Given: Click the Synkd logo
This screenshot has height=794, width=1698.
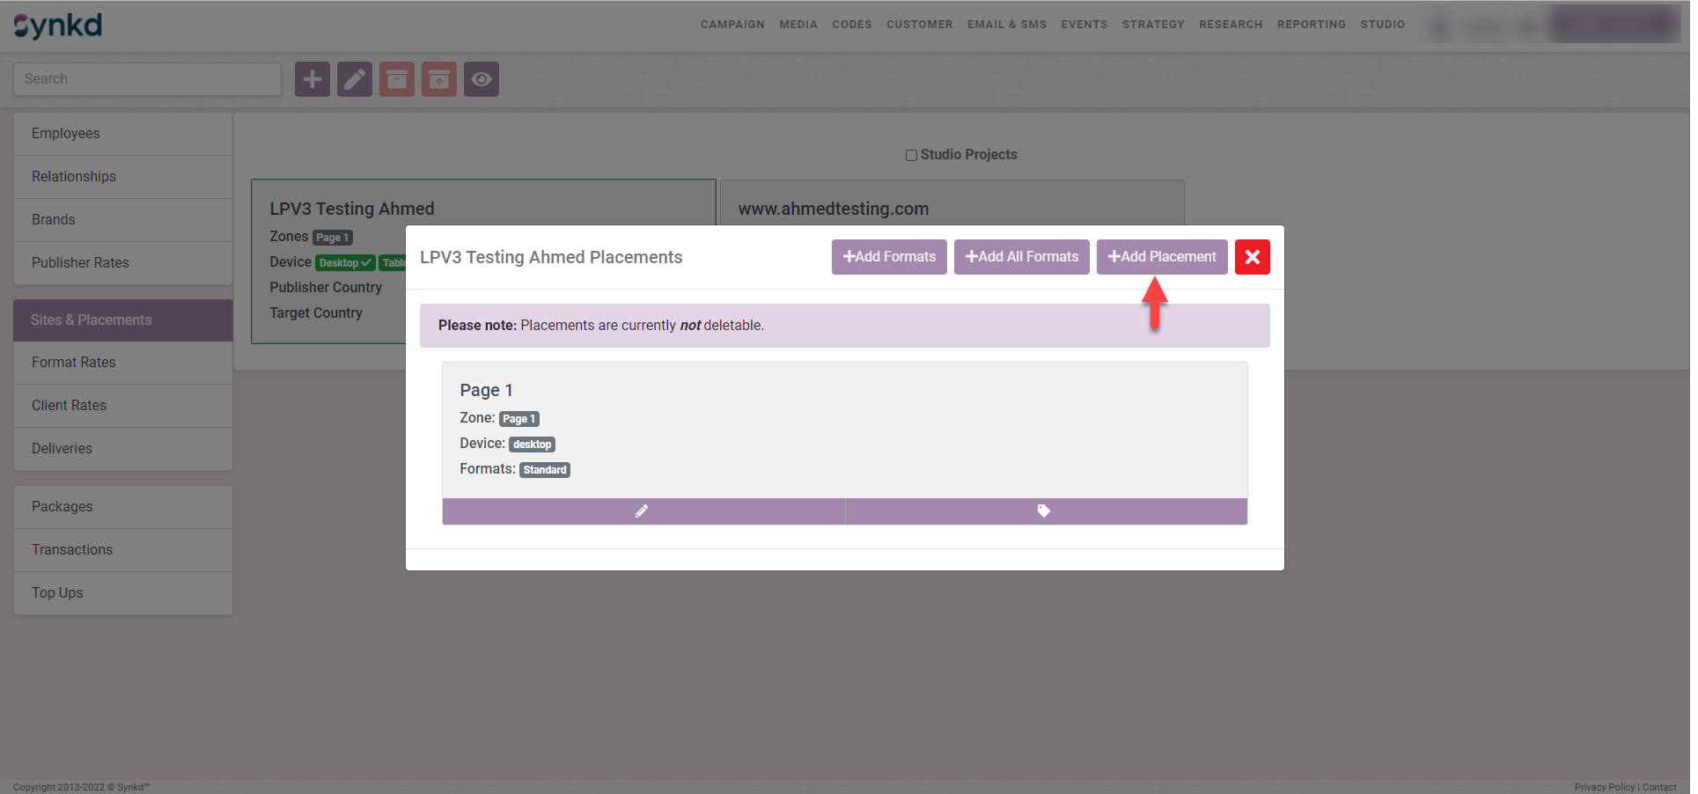Looking at the screenshot, I should point(58,26).
